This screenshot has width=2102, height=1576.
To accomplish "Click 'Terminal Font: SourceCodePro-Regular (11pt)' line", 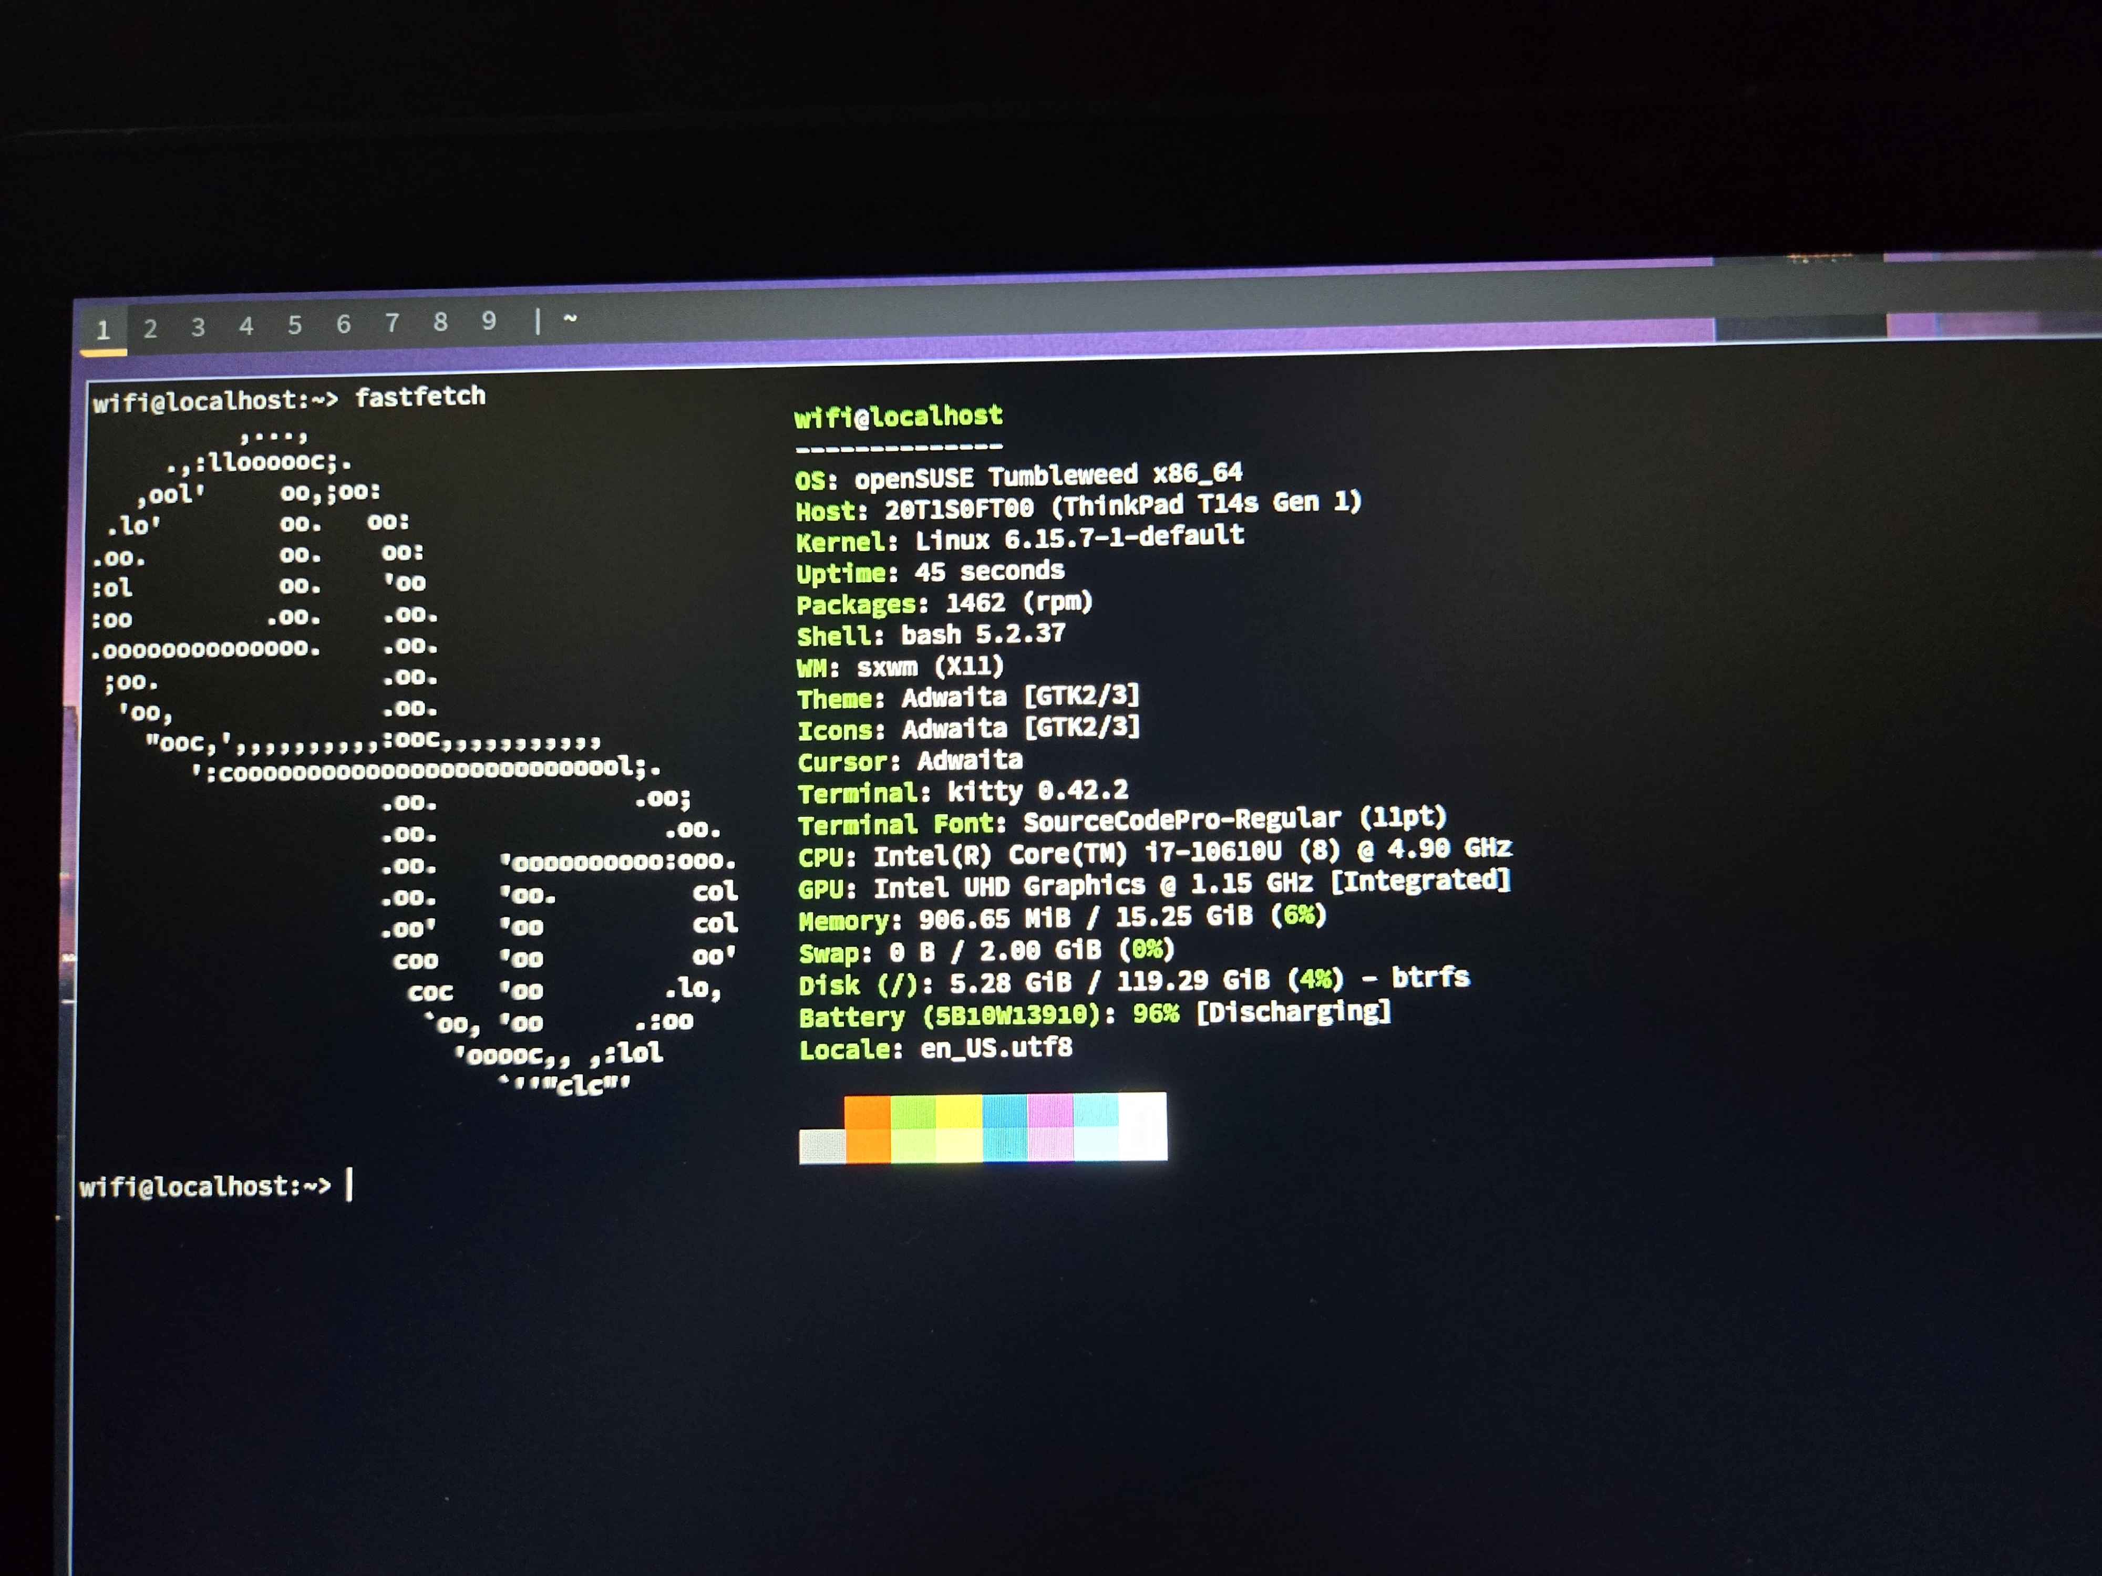I will click(x=1122, y=822).
